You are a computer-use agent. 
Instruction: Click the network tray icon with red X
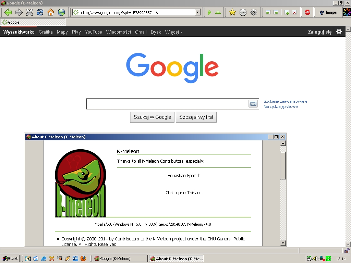[x=322, y=259]
